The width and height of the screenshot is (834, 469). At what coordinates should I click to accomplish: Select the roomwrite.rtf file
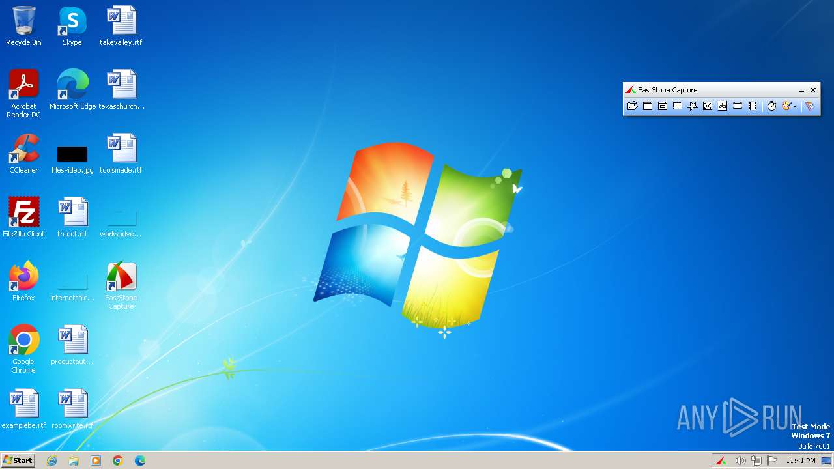tap(72, 409)
